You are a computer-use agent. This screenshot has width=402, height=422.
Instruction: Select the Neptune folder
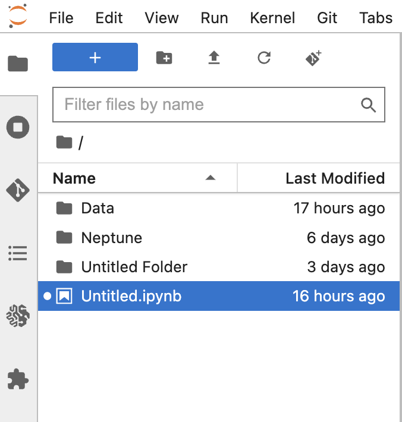point(111,238)
